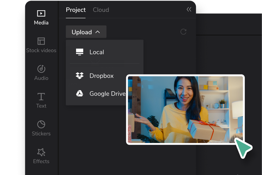Choose Dropbox as the upload source
The width and height of the screenshot is (262, 175).
point(102,76)
